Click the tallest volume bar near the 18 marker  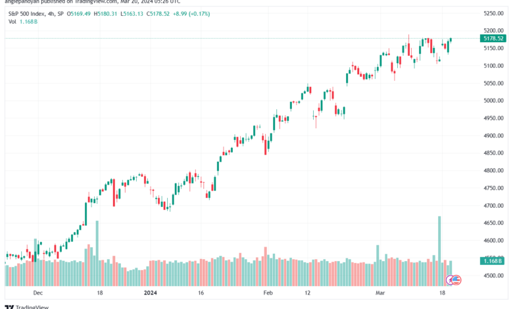click(x=439, y=251)
